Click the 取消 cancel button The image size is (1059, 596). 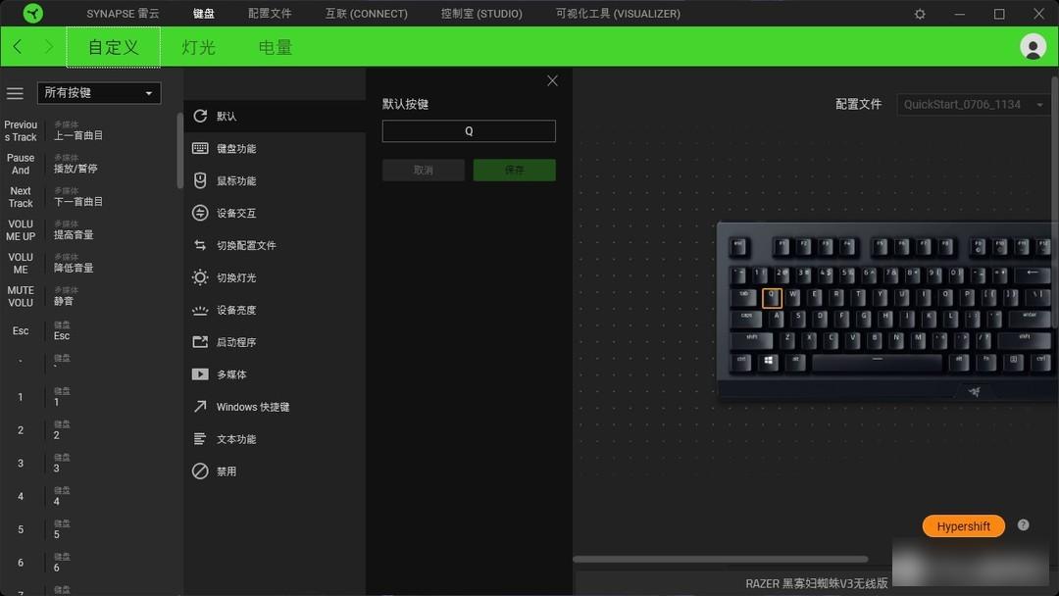[x=424, y=171]
